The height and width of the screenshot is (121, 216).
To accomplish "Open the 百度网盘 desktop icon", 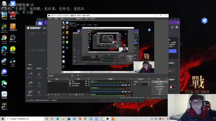I will pos(4,95).
